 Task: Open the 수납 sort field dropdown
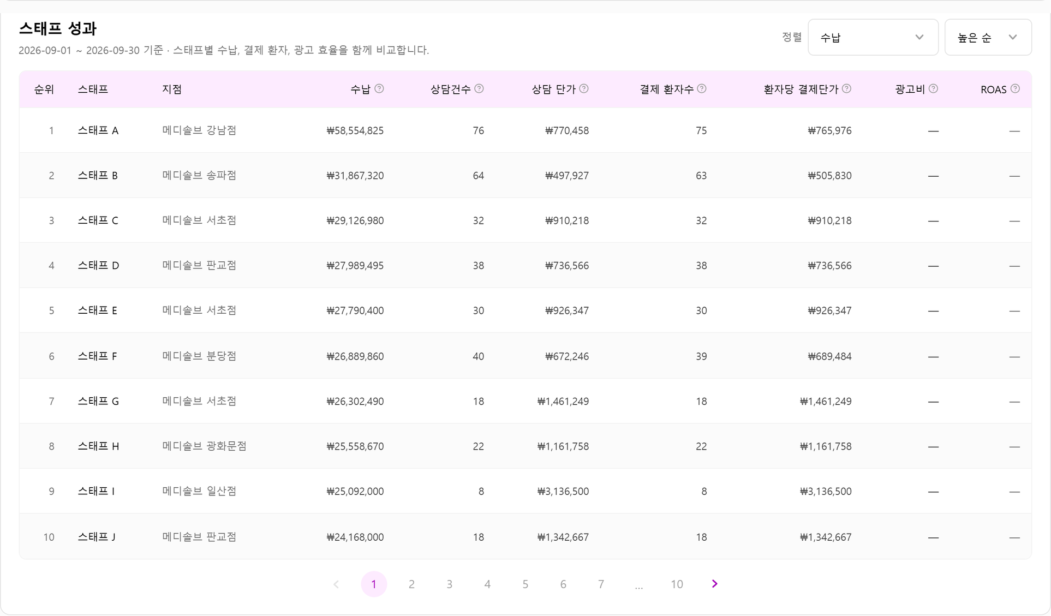pyautogui.click(x=873, y=37)
